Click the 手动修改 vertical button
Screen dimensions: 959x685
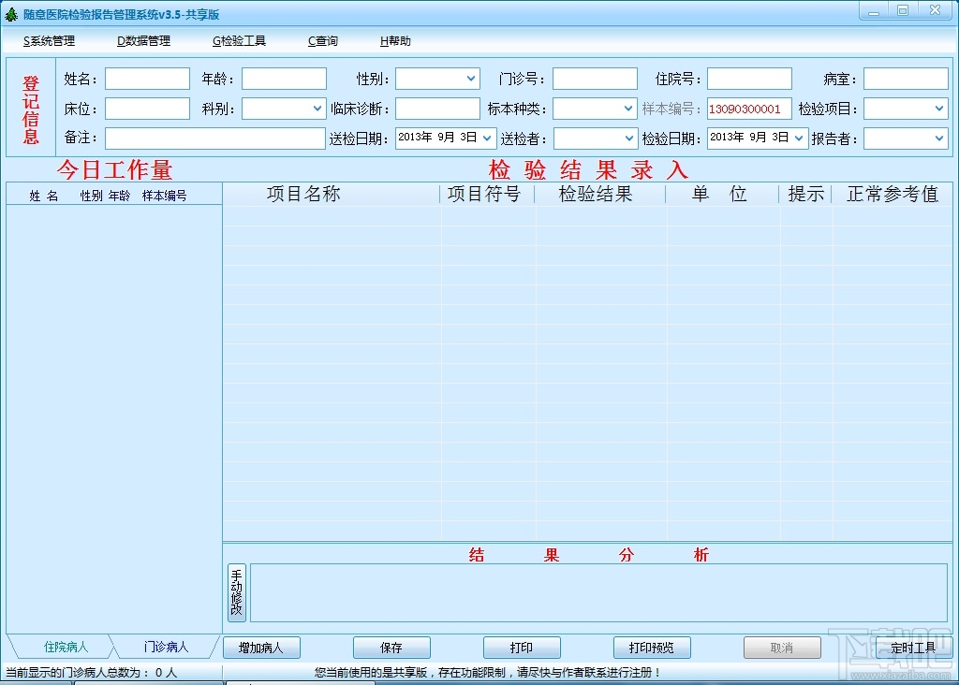click(237, 592)
